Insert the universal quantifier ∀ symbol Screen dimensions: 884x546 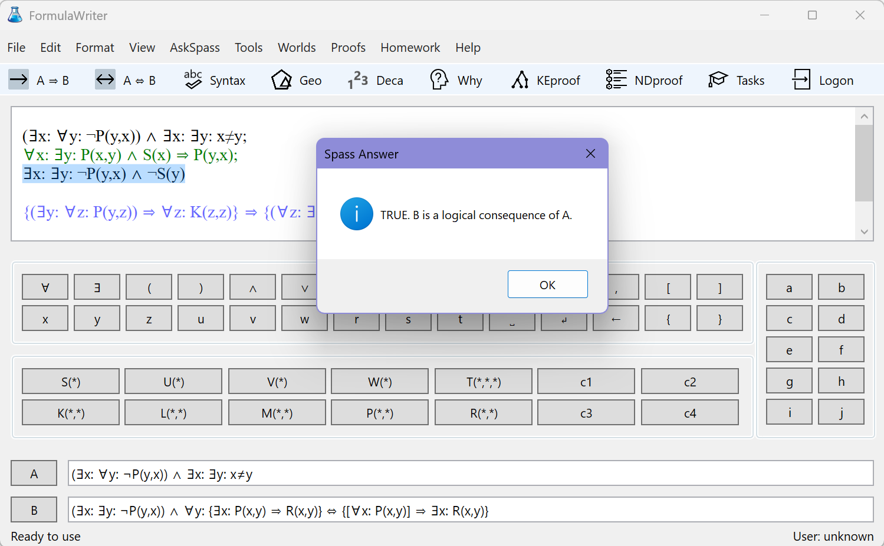click(x=45, y=287)
